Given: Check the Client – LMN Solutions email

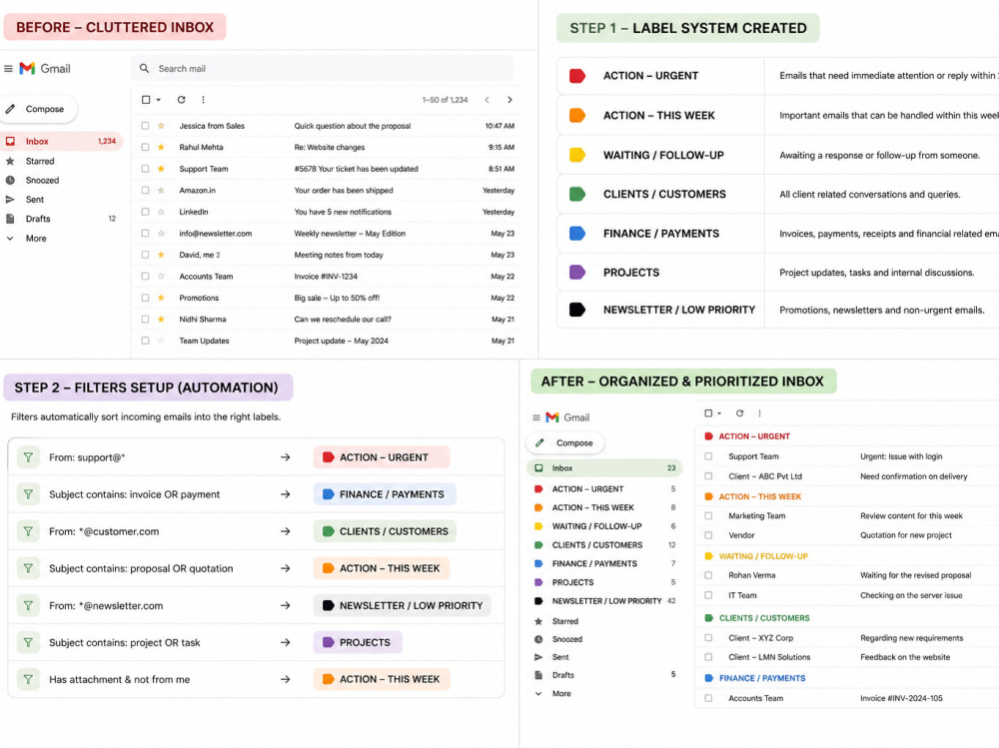Looking at the screenshot, I should coord(708,657).
